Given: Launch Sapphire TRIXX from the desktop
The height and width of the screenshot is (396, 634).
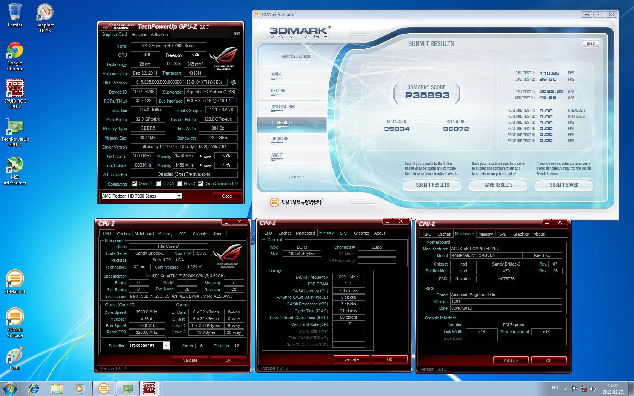Looking at the screenshot, I should click(x=45, y=17).
